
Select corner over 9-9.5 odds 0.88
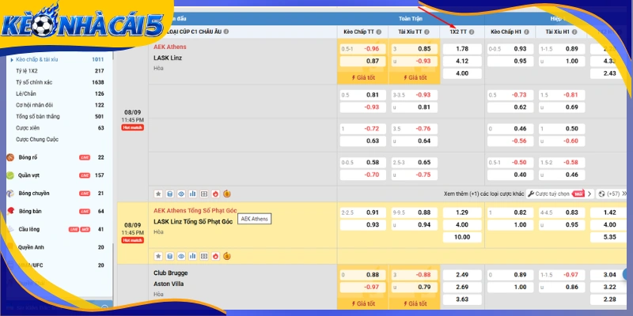click(414, 213)
